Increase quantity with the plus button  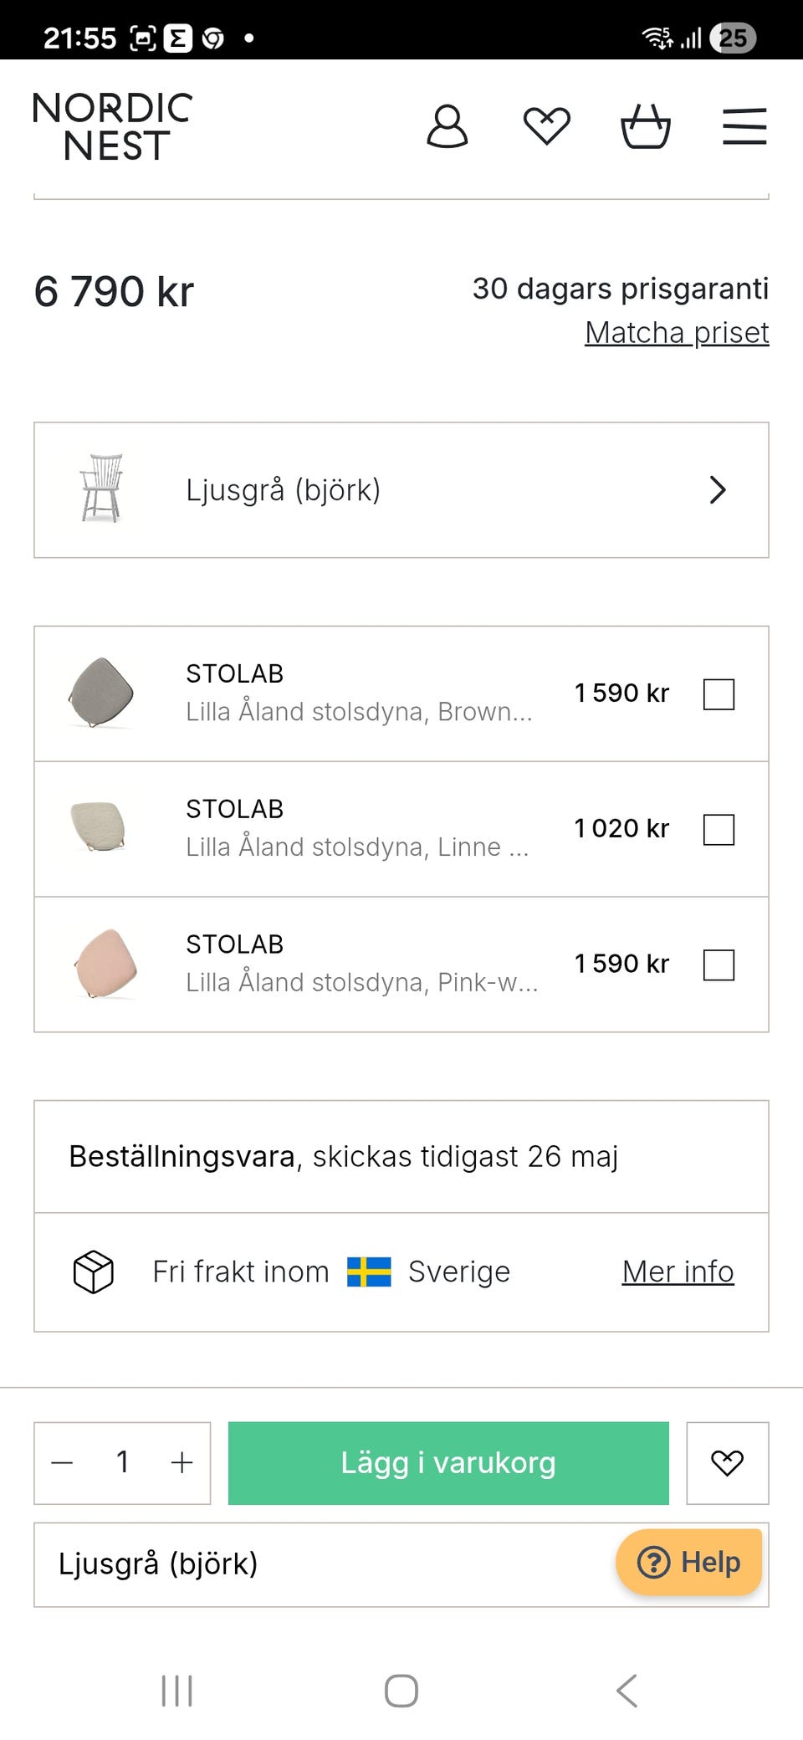point(182,1463)
